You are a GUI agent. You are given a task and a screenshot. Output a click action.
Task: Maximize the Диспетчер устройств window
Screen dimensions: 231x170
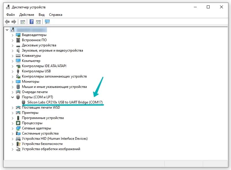[208, 7]
